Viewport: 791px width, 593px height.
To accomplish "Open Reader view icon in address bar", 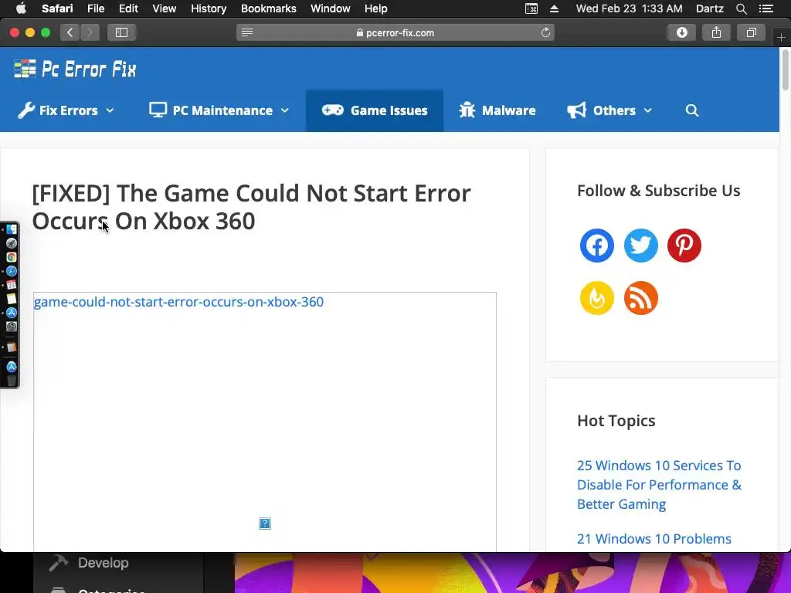I will click(x=246, y=32).
